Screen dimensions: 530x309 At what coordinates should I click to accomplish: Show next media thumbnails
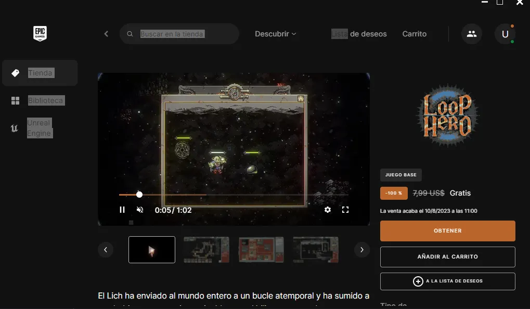(361, 250)
